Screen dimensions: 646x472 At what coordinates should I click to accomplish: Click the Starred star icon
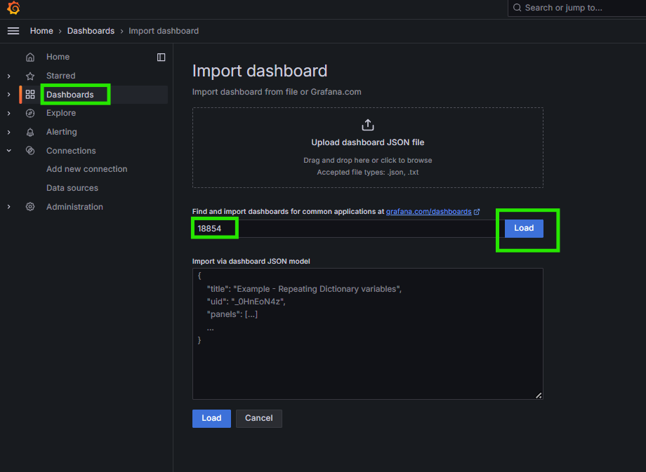point(30,76)
